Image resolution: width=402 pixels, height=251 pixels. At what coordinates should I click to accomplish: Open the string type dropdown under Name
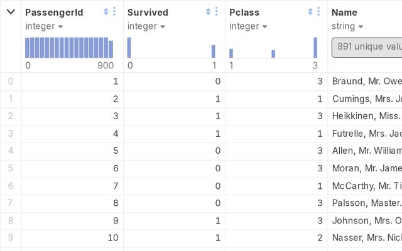(x=347, y=26)
